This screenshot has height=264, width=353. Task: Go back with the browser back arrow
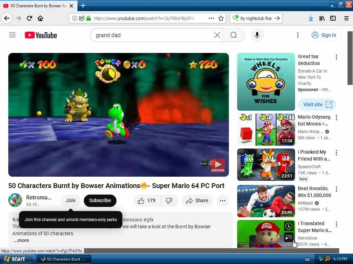7,18
